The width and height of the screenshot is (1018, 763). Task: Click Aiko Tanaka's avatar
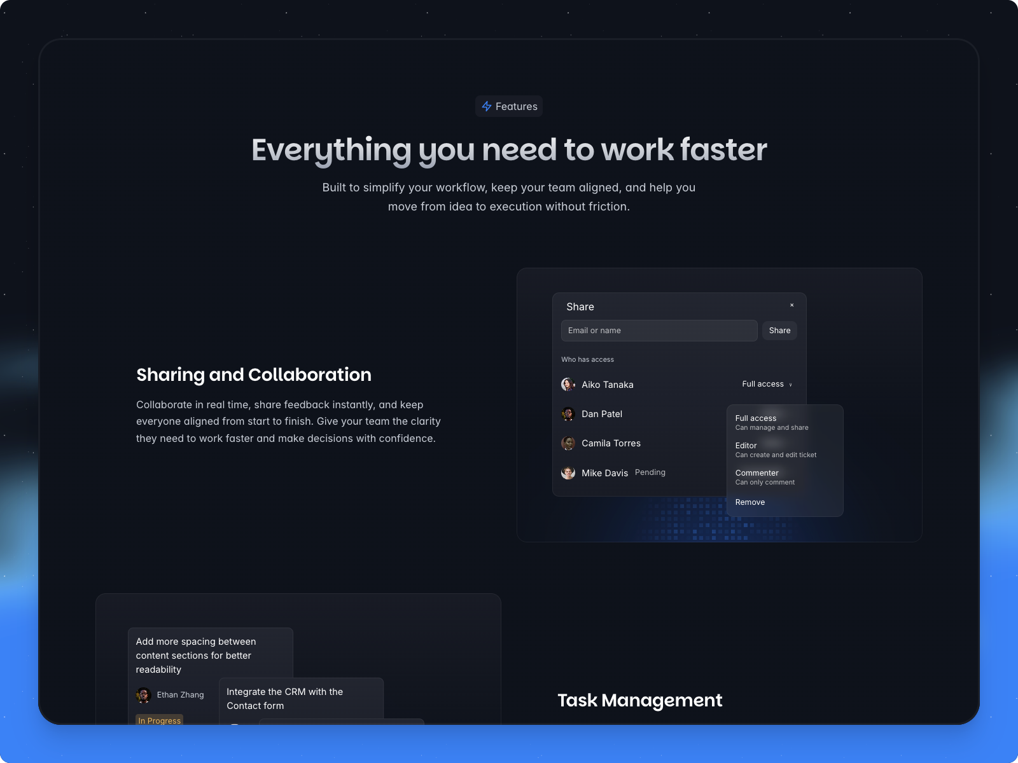pos(568,385)
